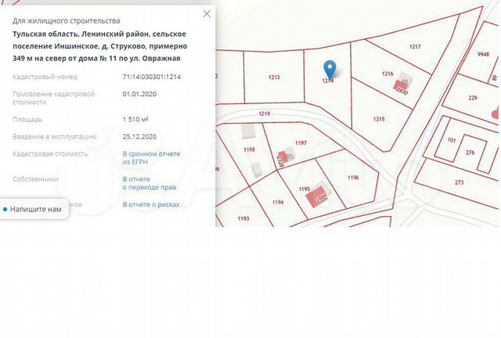Select parcel 276 on the map
The width and height of the screenshot is (501, 338).
click(x=470, y=152)
